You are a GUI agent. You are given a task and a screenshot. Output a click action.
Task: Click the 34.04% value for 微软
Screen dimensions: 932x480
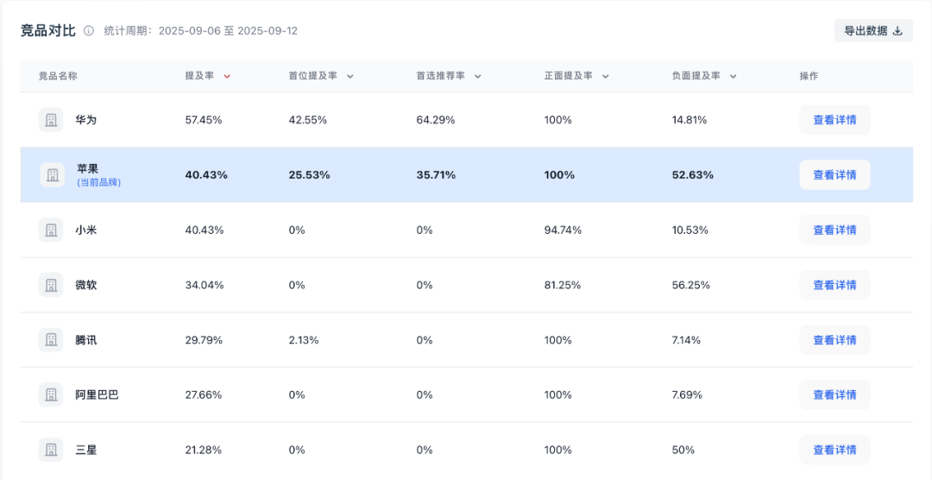[205, 285]
